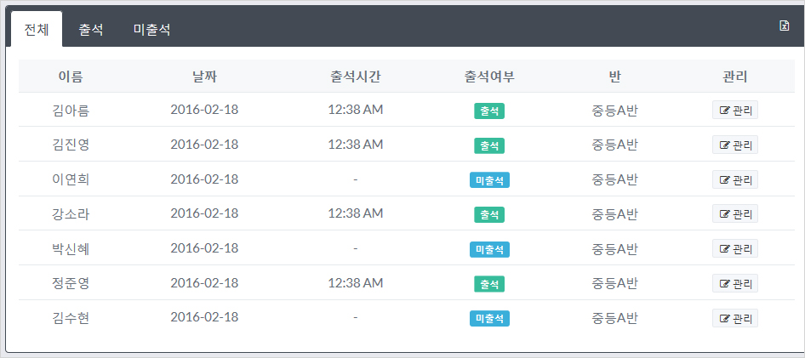The image size is (805, 358).
Task: Click the 출석시간 column header
Action: [x=356, y=77]
